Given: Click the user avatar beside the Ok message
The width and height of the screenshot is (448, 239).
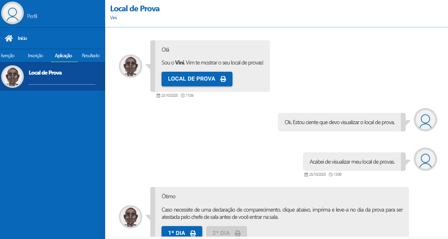Looking at the screenshot, I should click(x=425, y=120).
